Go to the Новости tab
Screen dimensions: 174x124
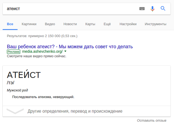click(x=70, y=24)
